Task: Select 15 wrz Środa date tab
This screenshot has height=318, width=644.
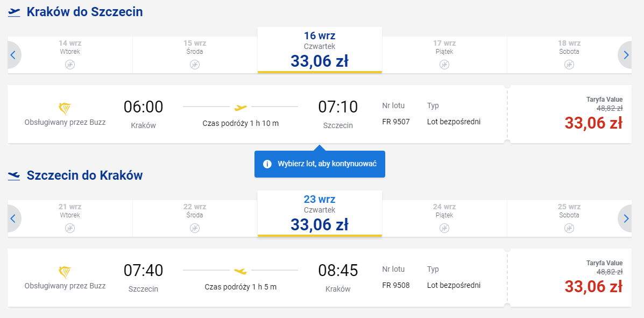Action: [195, 55]
